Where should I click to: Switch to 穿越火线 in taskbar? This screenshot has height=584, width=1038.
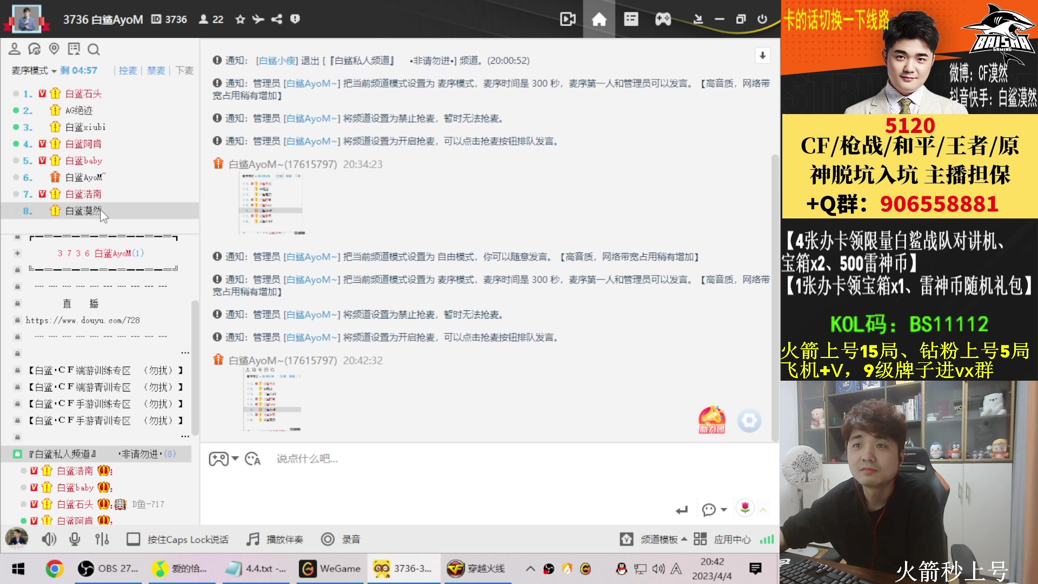(x=477, y=568)
